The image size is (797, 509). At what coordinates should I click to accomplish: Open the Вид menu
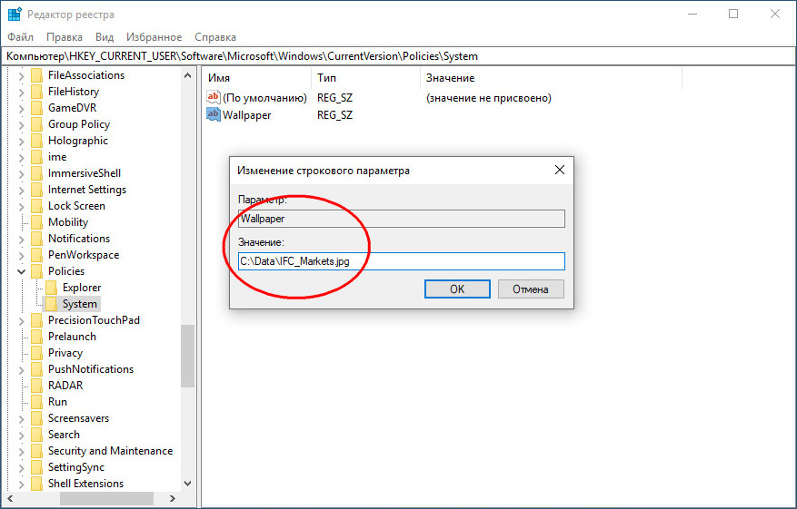pos(105,37)
